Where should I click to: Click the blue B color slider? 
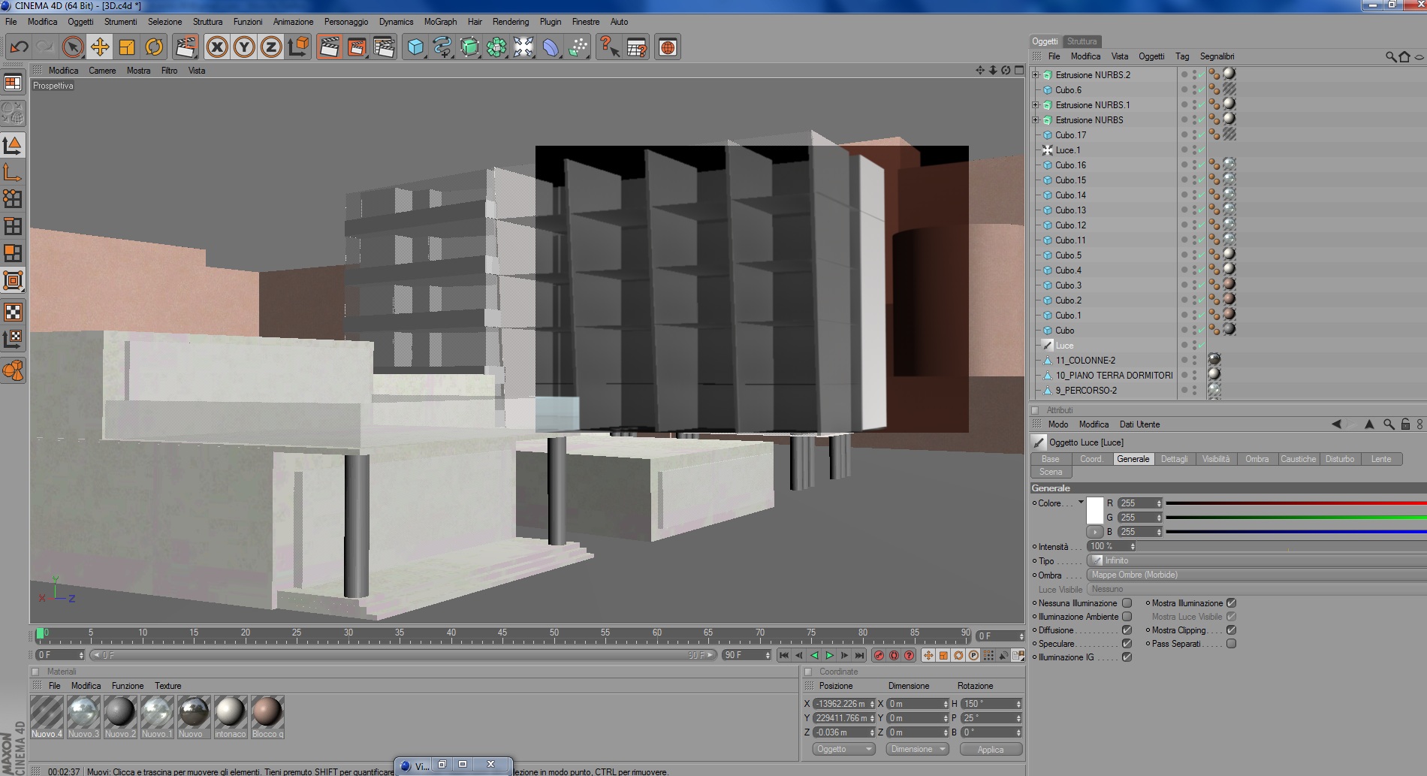[1296, 532]
